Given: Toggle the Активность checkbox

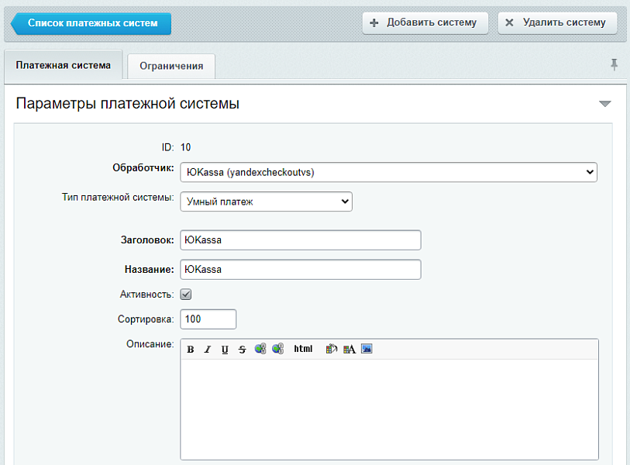Looking at the screenshot, I should [186, 294].
